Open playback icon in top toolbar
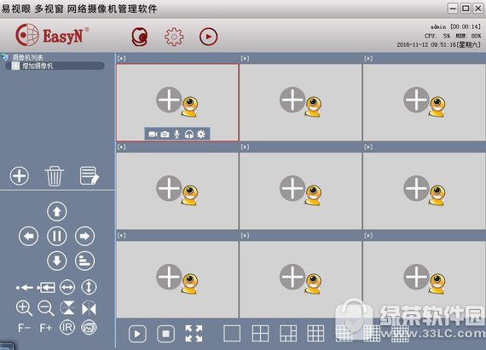 pyautogui.click(x=208, y=37)
